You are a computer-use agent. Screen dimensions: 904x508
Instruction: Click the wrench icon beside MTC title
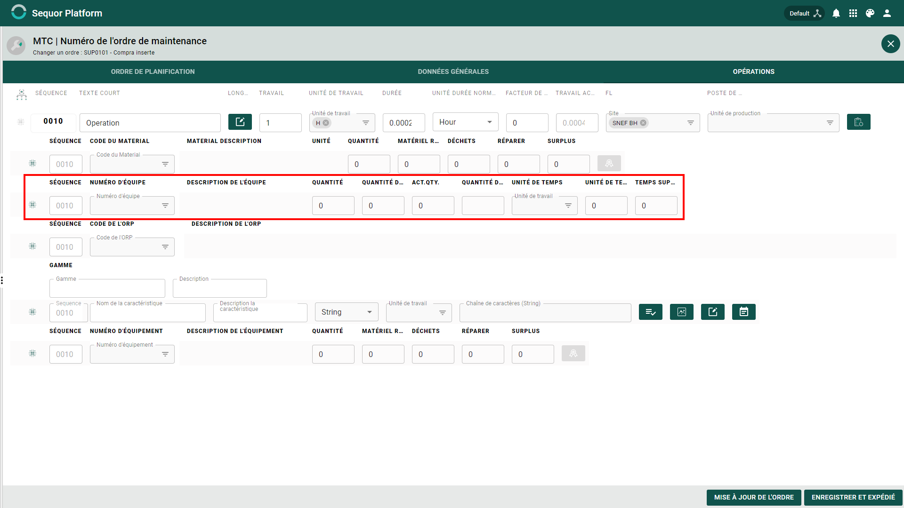16,46
